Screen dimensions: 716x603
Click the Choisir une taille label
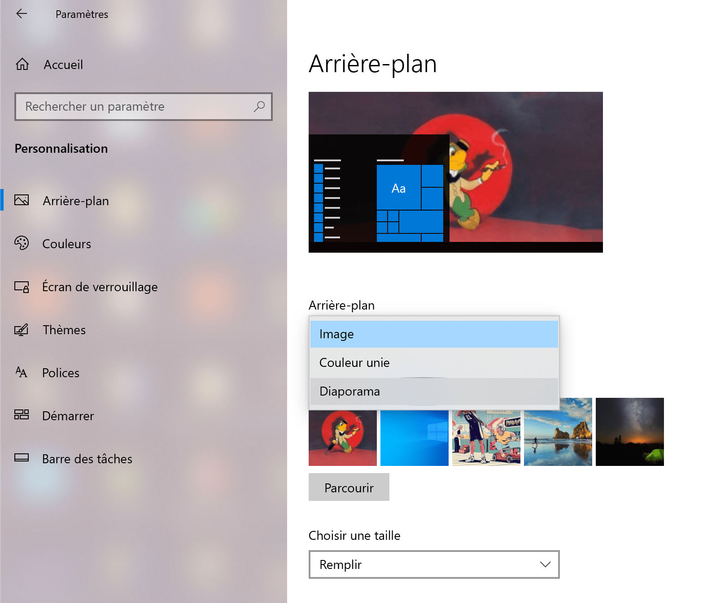pyautogui.click(x=354, y=536)
